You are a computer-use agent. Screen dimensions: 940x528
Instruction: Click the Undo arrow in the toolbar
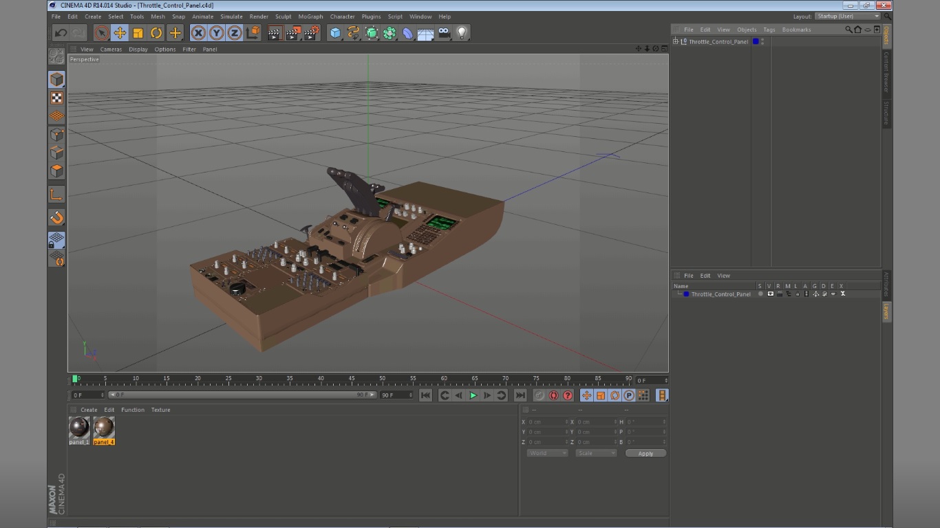[61, 32]
